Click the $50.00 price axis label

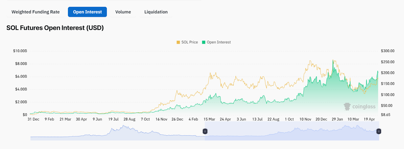387,106
